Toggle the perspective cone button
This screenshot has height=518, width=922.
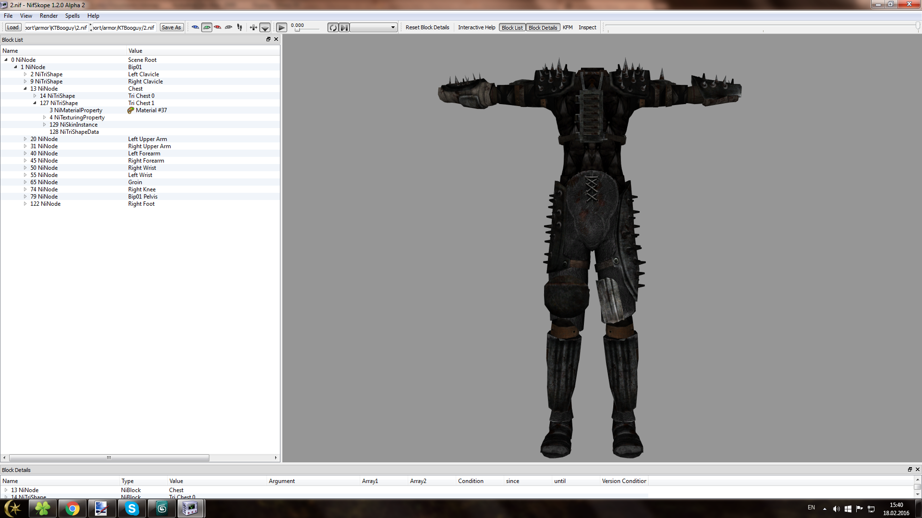click(x=265, y=27)
